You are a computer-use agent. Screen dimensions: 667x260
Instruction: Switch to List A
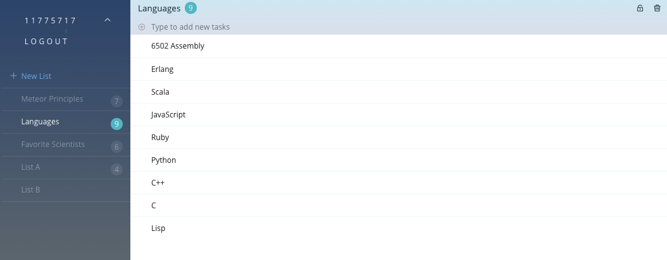[x=30, y=167]
